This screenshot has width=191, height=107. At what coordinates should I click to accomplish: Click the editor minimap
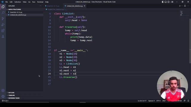[181, 13]
